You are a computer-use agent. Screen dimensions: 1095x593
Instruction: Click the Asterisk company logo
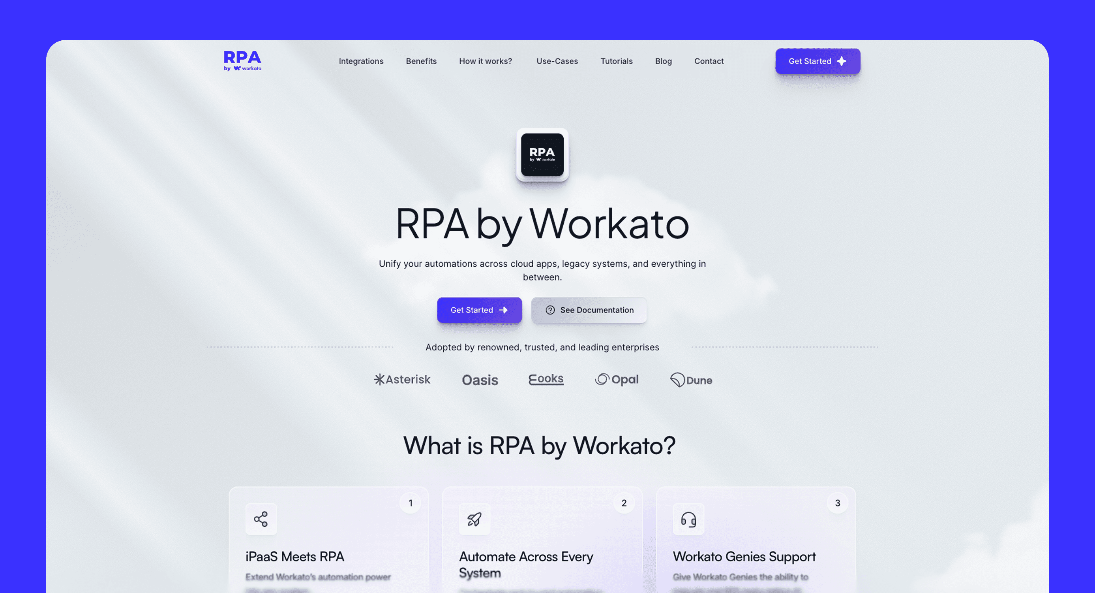coord(402,379)
